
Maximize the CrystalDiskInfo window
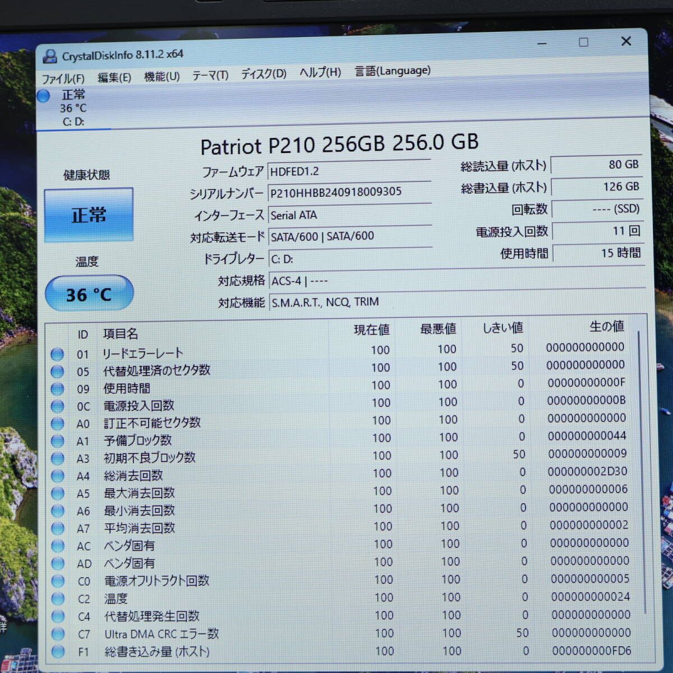(x=583, y=42)
